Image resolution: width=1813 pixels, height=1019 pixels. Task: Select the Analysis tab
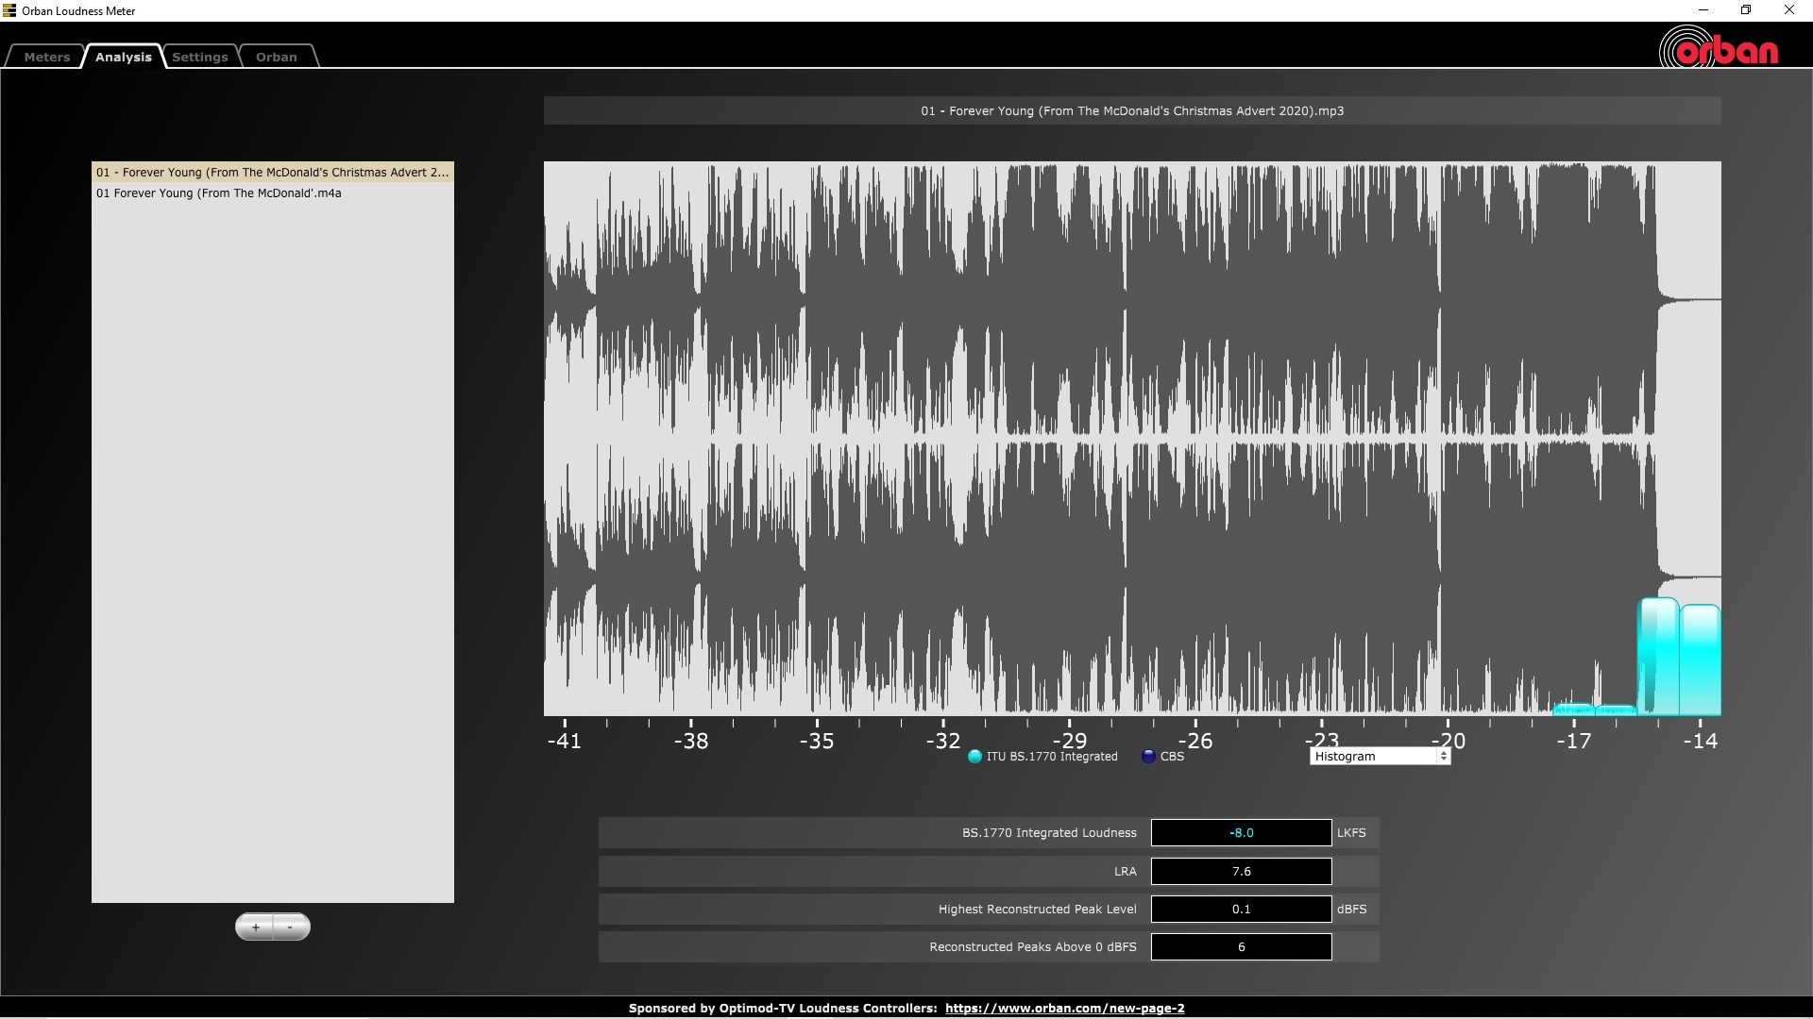[123, 57]
